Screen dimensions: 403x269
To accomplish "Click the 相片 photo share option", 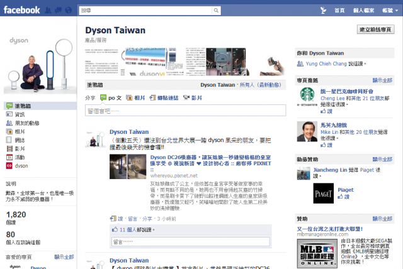I will (135, 97).
